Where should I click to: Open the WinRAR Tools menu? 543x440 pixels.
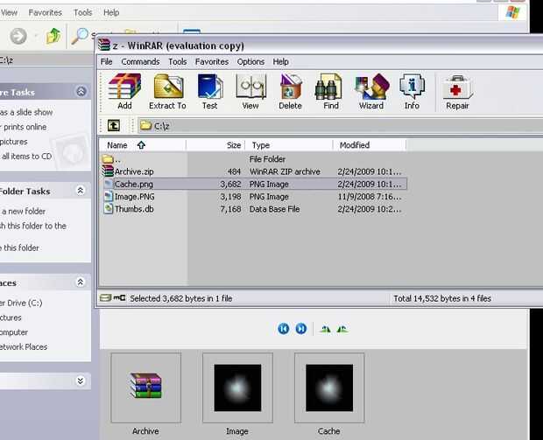[x=177, y=62]
